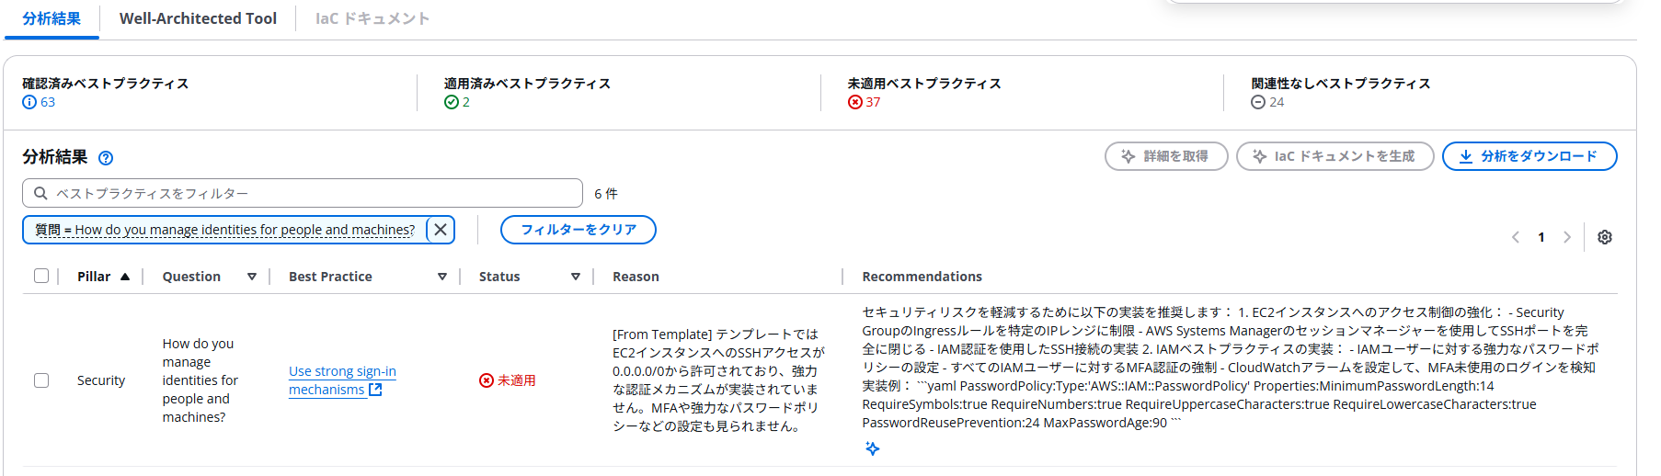
Task: Edit the 質問 filter token text
Action: [x=224, y=230]
